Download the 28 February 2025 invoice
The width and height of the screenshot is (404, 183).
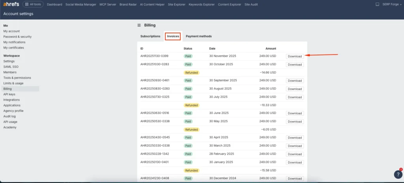tap(295, 154)
